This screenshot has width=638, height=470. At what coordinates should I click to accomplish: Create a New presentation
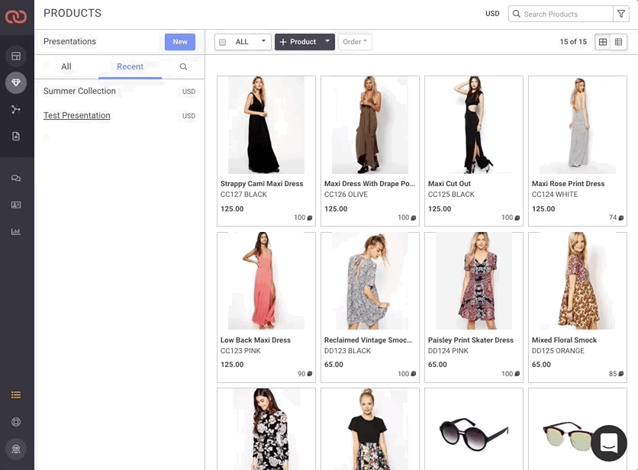pos(180,42)
